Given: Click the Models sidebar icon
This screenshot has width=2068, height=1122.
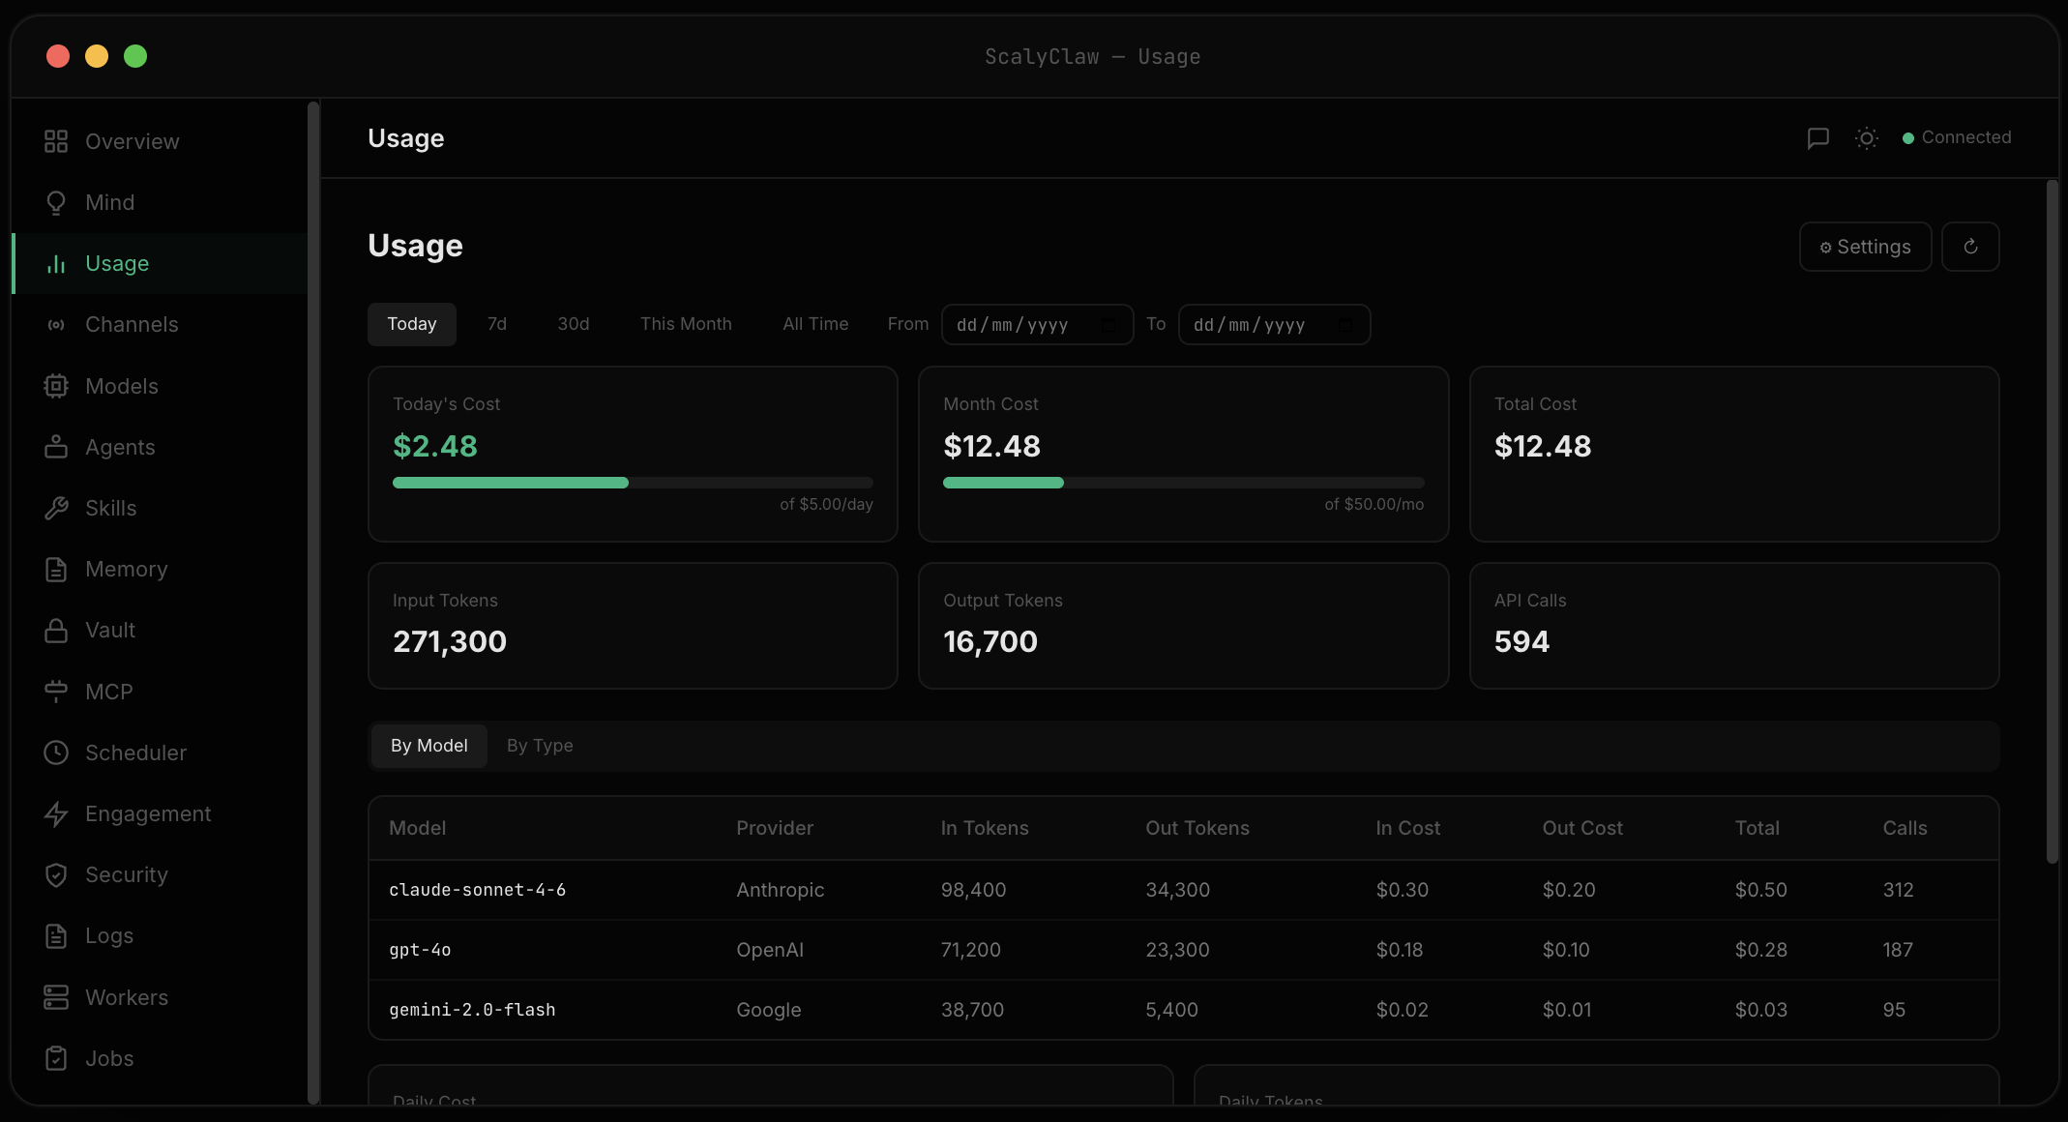Looking at the screenshot, I should pyautogui.click(x=56, y=385).
